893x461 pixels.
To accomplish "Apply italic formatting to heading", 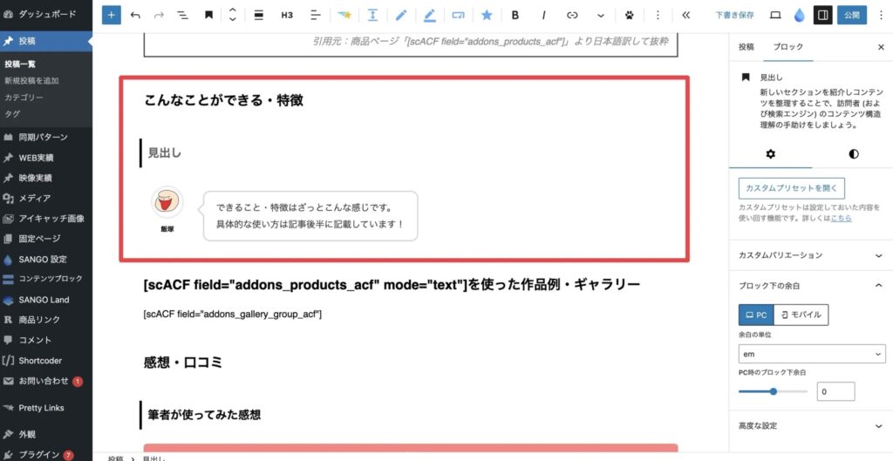I will (x=544, y=15).
